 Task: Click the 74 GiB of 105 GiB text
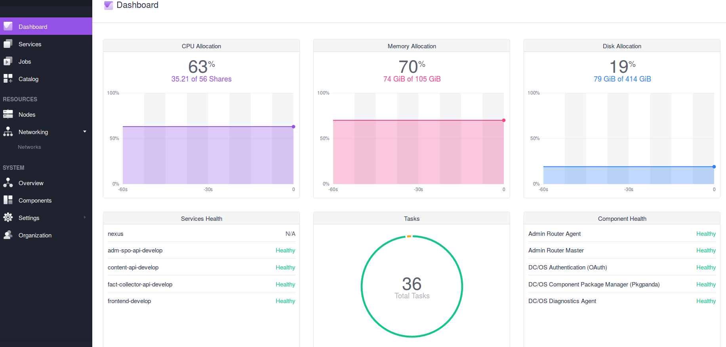pyautogui.click(x=412, y=79)
